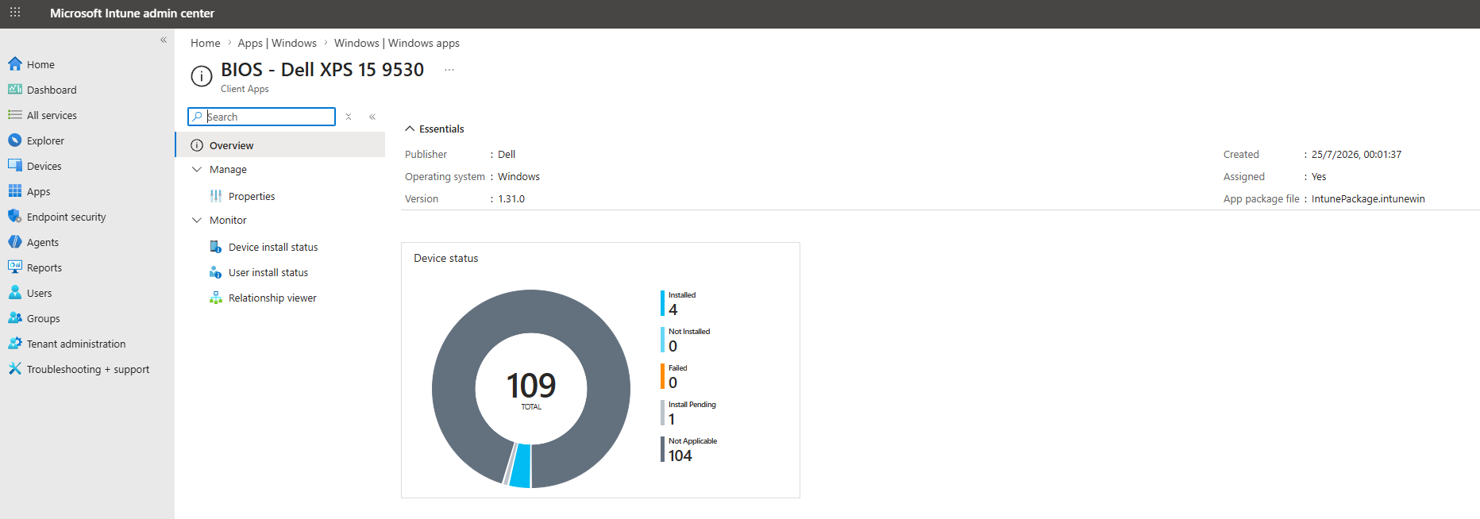Click version value 1.31.0
The image size is (1480, 519).
(x=511, y=198)
